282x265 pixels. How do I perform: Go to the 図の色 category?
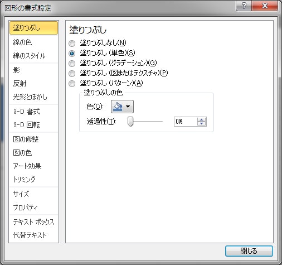[33, 153]
